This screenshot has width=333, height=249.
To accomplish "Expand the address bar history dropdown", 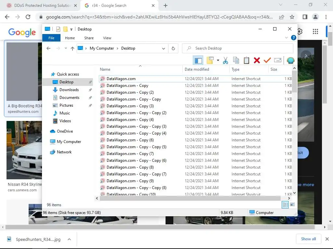I will (x=164, y=49).
